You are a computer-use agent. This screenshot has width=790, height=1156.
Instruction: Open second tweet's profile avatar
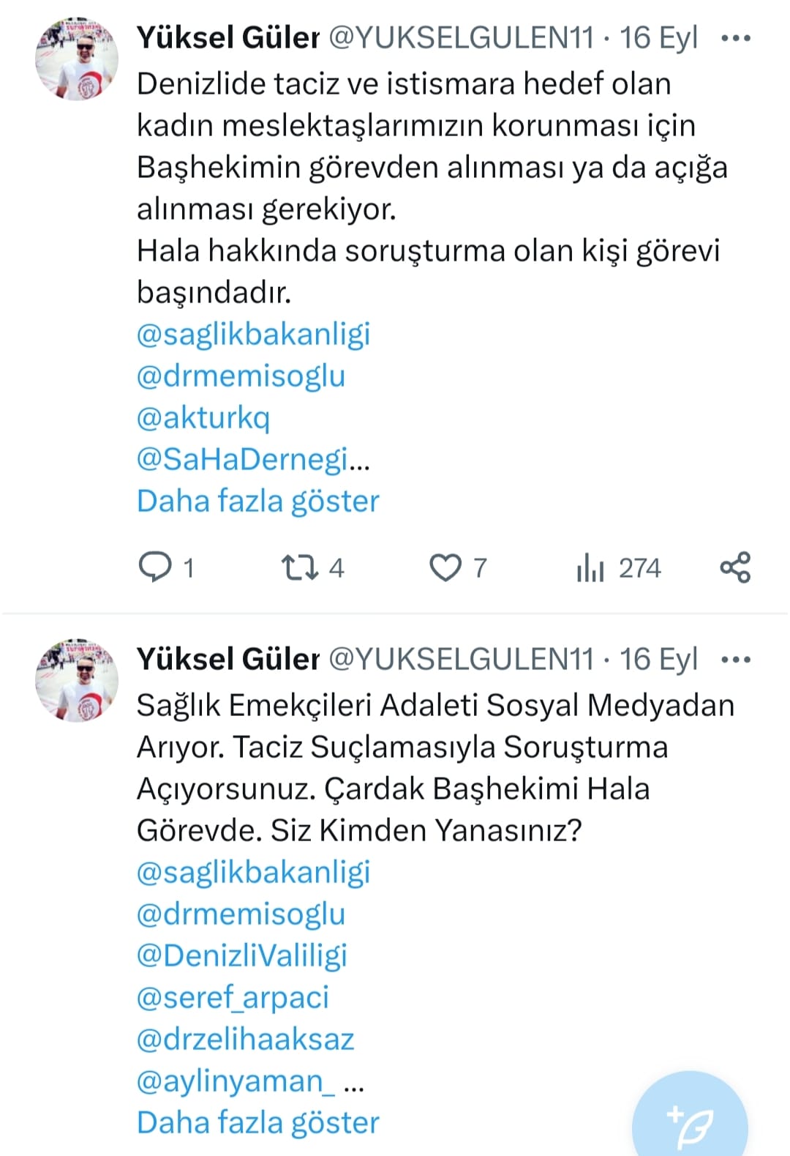[77, 681]
